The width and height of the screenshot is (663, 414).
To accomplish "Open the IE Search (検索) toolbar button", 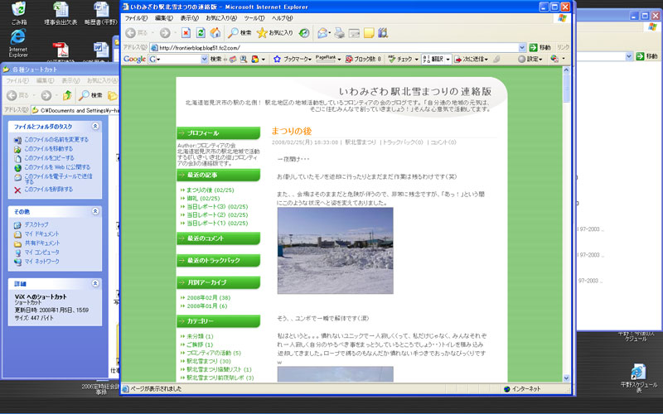I will pos(240,32).
